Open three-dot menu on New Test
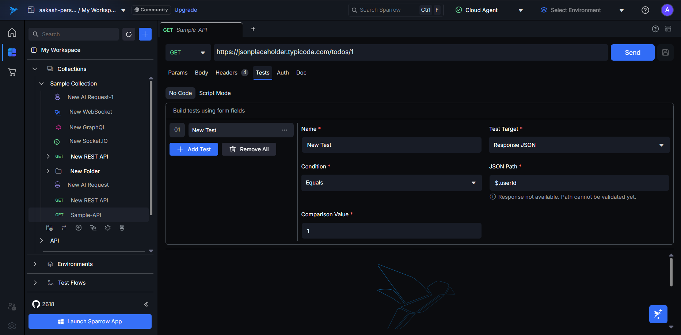This screenshot has height=335, width=681. (x=285, y=130)
